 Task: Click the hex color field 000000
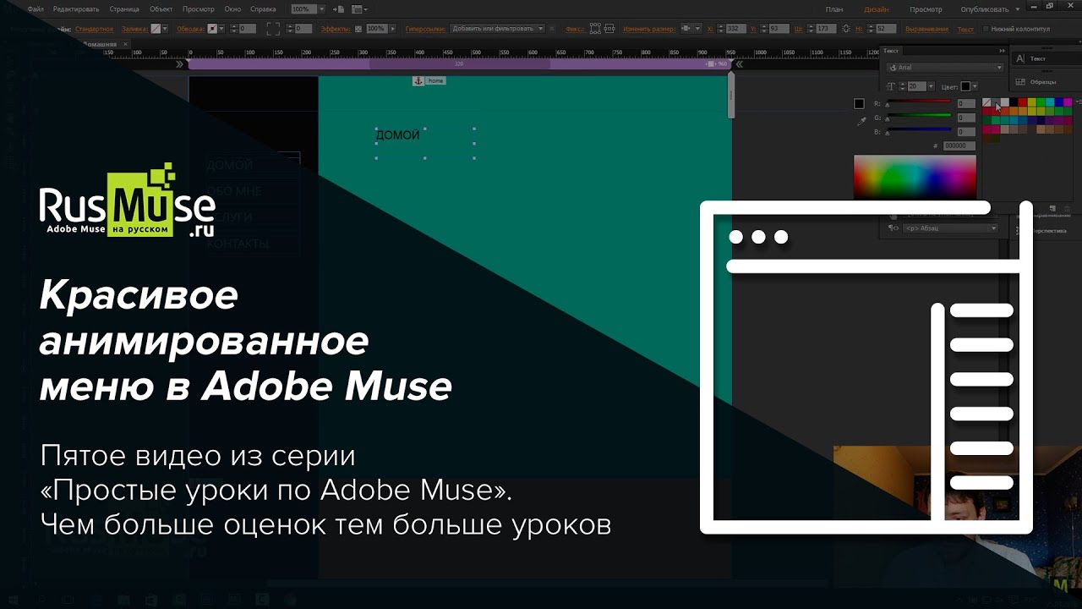[959, 145]
